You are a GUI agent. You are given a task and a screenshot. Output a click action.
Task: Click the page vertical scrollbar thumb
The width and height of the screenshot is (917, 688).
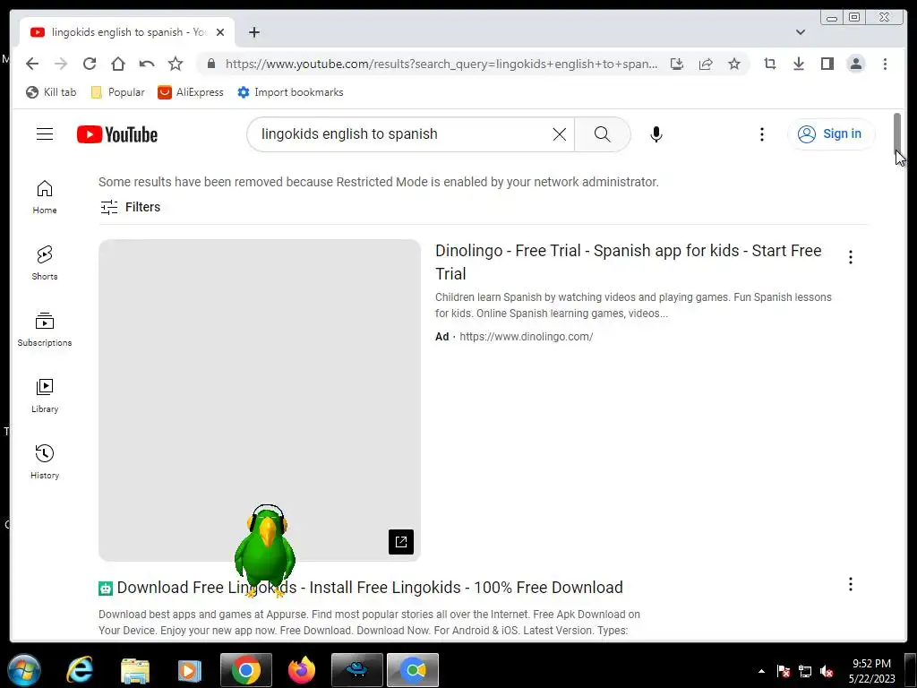tap(897, 134)
